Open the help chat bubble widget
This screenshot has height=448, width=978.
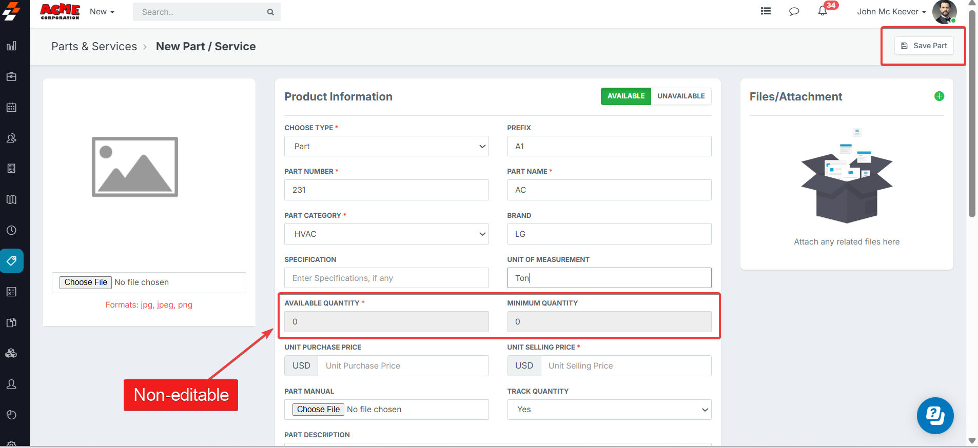click(935, 416)
